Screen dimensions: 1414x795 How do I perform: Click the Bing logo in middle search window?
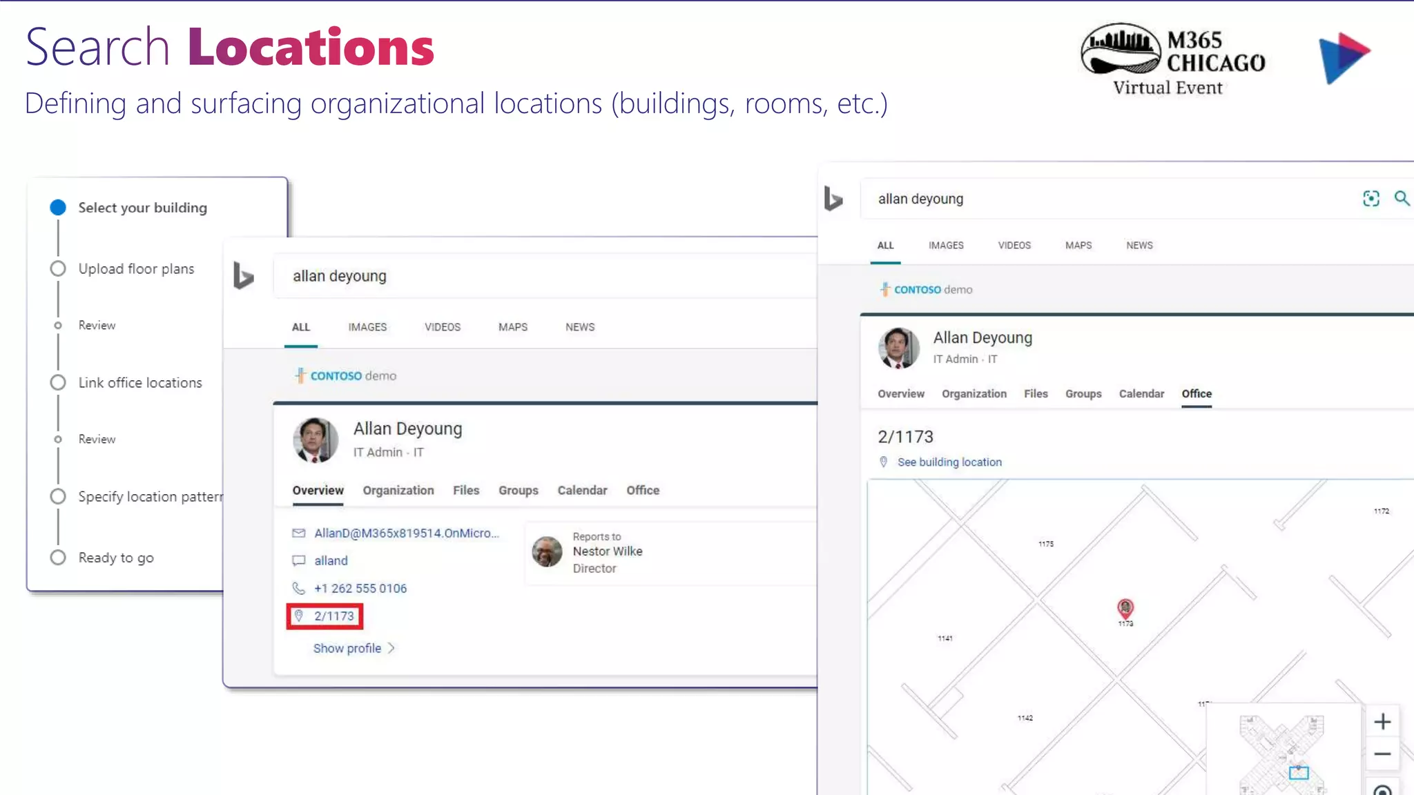(243, 275)
